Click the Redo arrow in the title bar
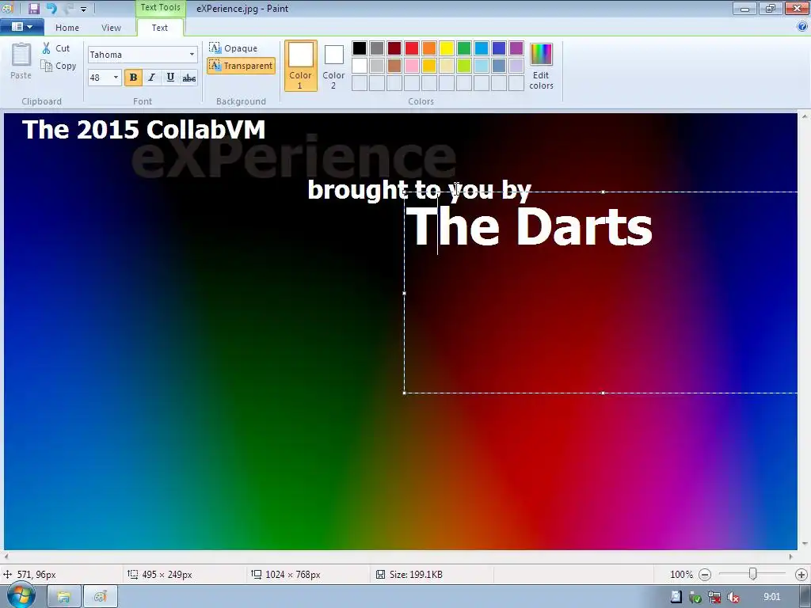811x608 pixels. (68, 8)
